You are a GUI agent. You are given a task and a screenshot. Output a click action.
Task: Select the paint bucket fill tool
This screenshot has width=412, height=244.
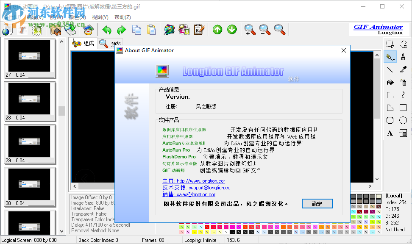point(390,82)
